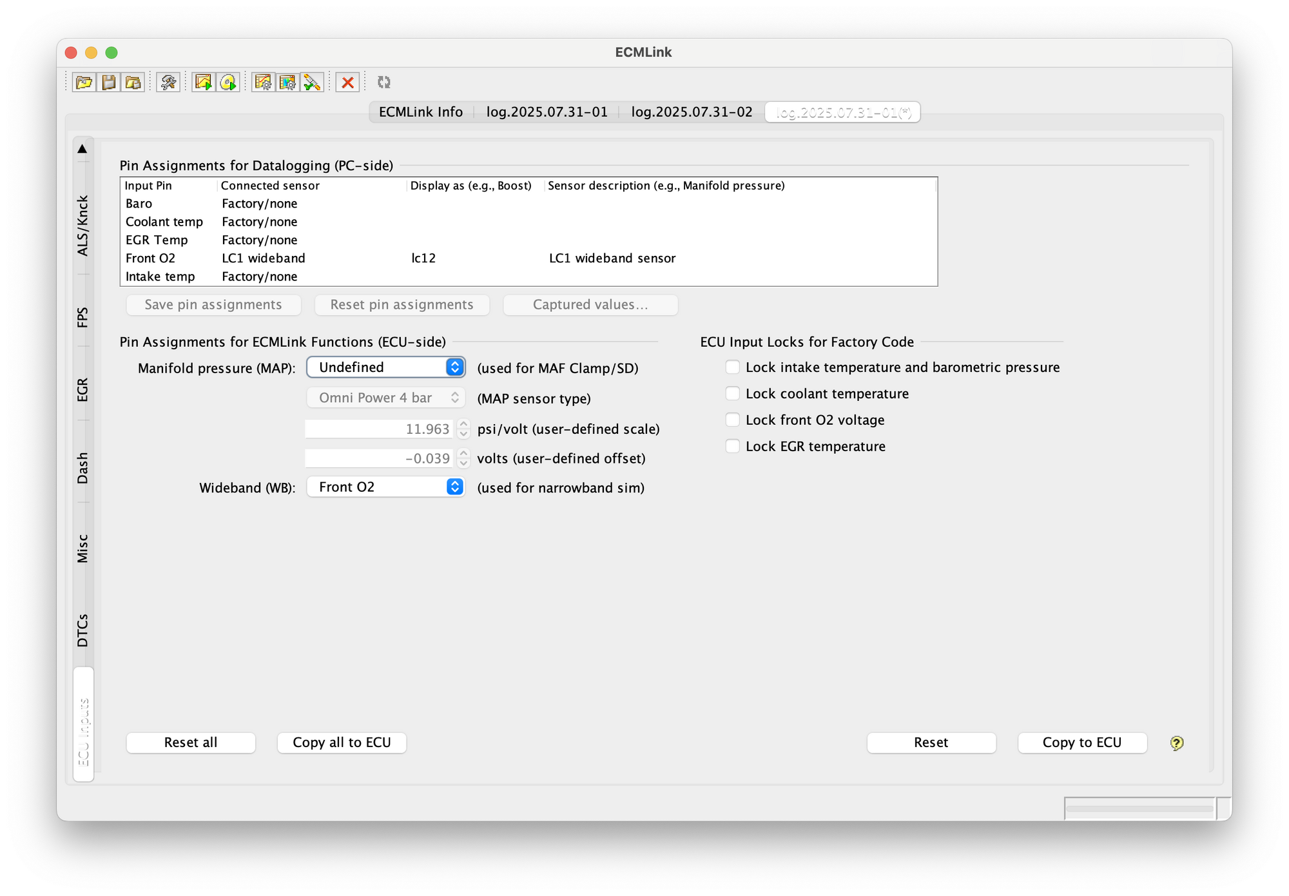The width and height of the screenshot is (1289, 896).
Task: Decrease the volts offset stepper down arrow
Action: tap(463, 463)
